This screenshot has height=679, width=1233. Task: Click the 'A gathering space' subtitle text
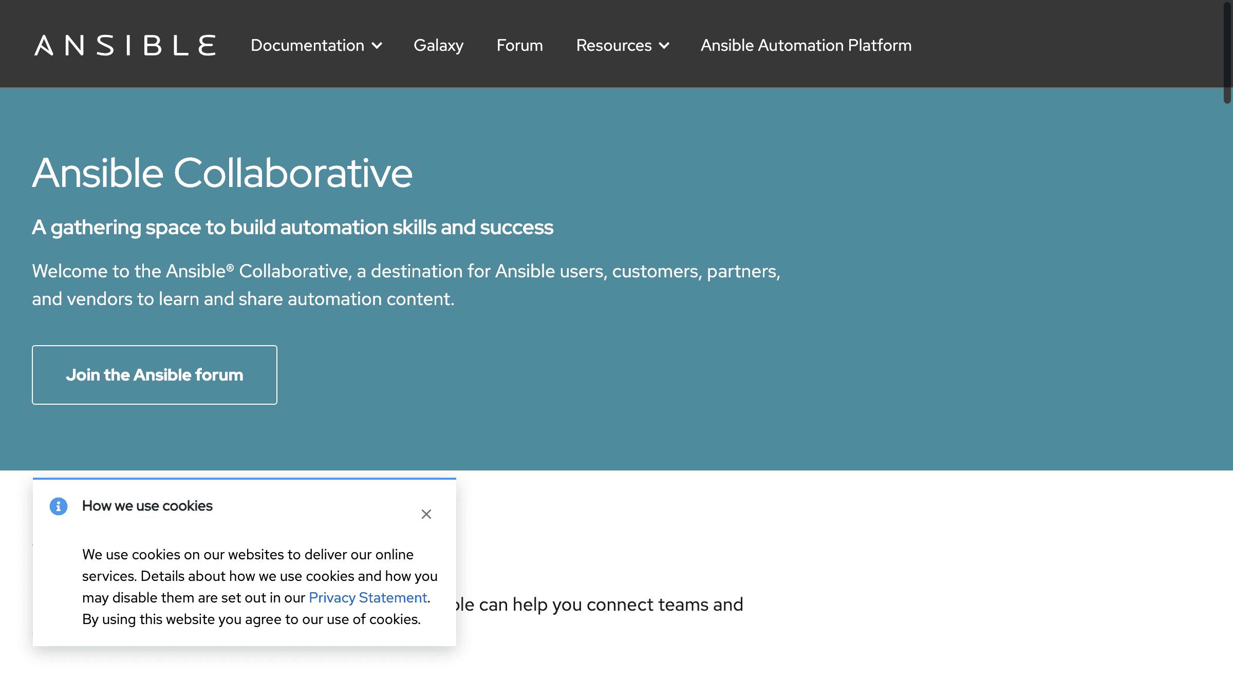(292, 227)
